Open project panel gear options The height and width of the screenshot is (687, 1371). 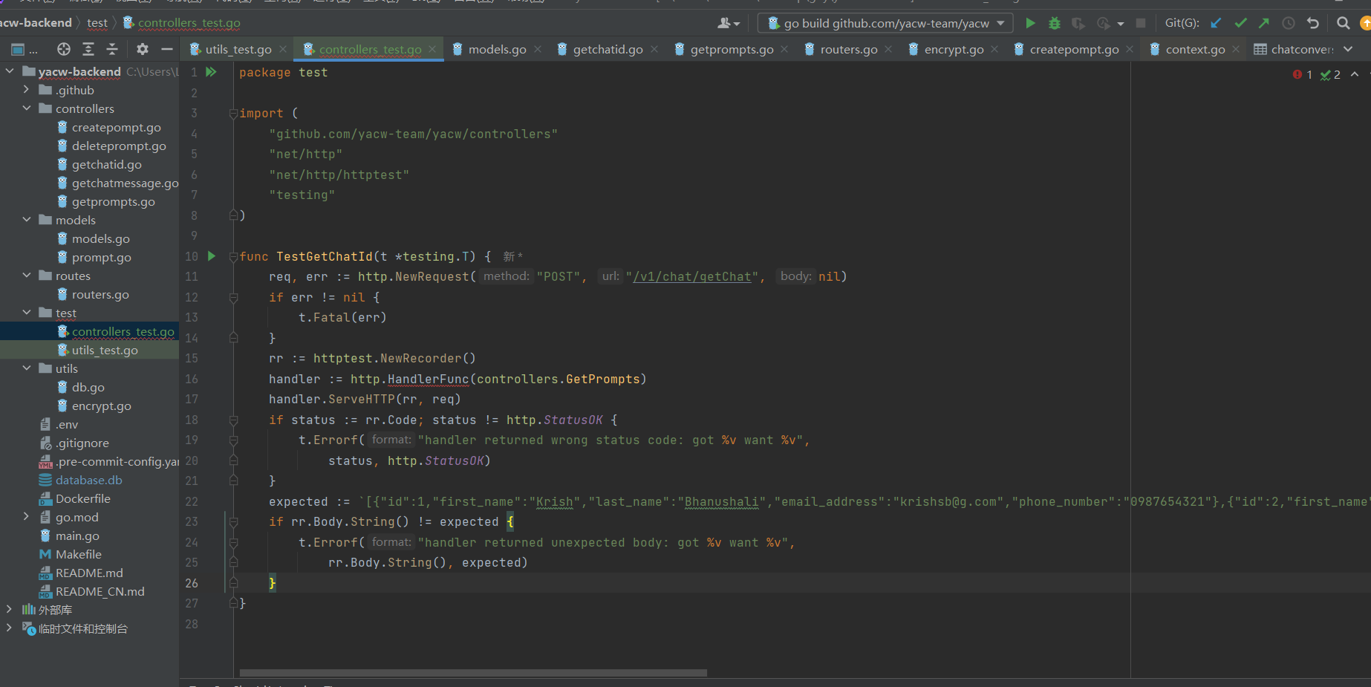pyautogui.click(x=142, y=49)
